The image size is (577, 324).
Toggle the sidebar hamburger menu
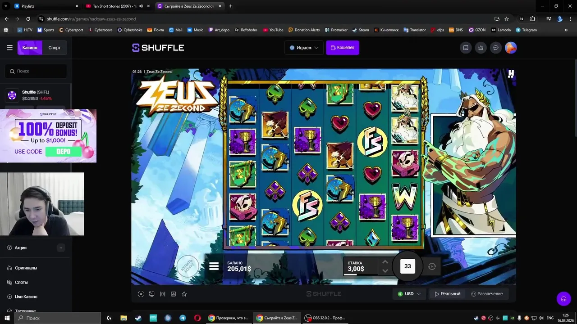tap(9, 48)
